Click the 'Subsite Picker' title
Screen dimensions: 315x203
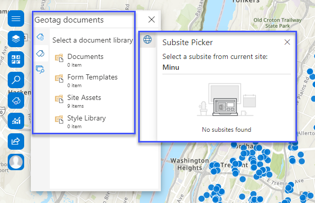click(x=188, y=42)
